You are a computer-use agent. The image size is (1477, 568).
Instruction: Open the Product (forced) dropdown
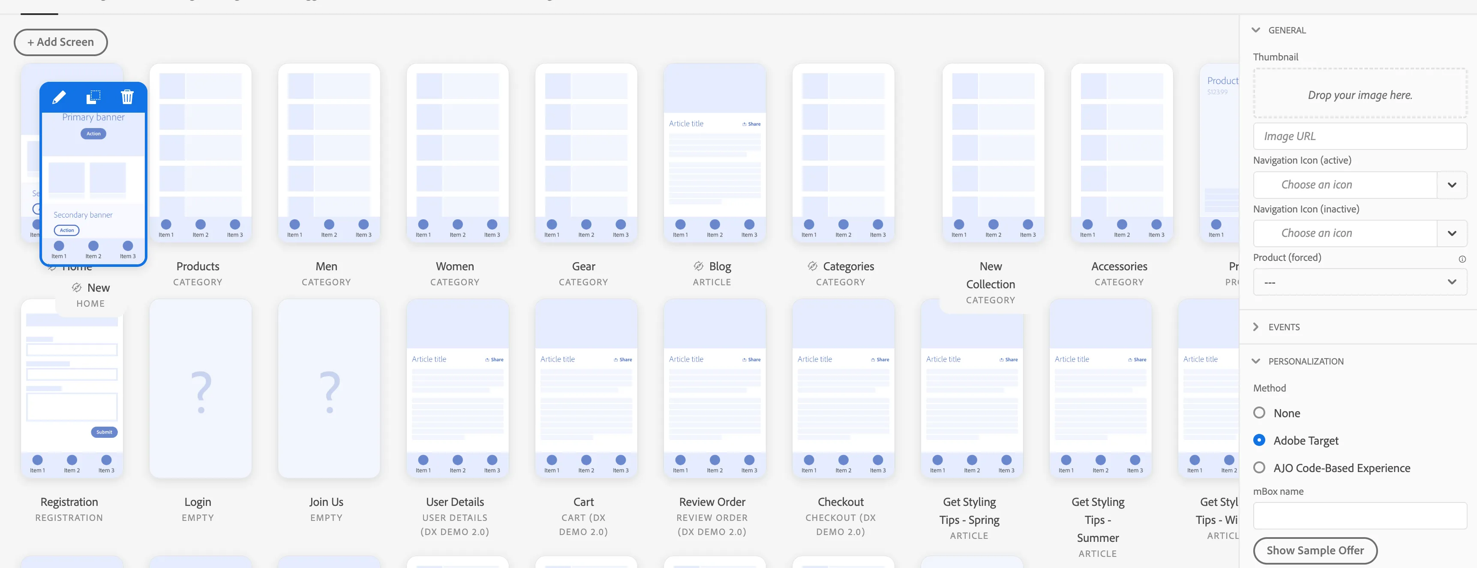[1360, 282]
